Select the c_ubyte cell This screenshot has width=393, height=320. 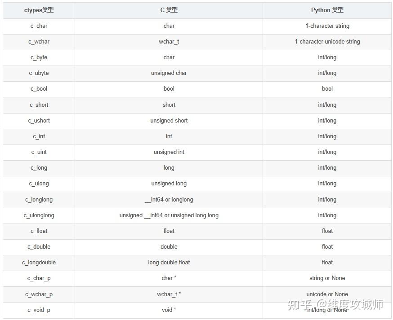(x=39, y=73)
